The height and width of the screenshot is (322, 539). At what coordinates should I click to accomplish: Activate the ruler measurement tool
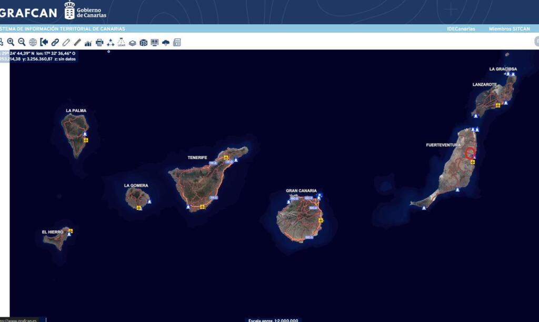pyautogui.click(x=77, y=42)
